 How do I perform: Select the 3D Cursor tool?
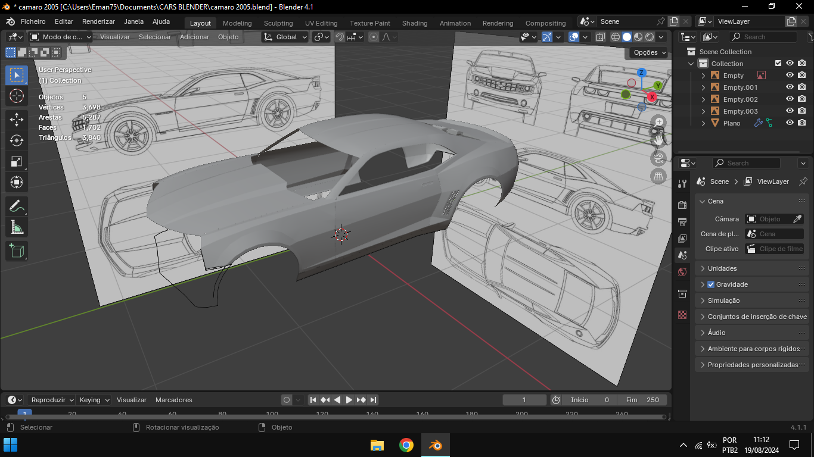[x=17, y=96]
